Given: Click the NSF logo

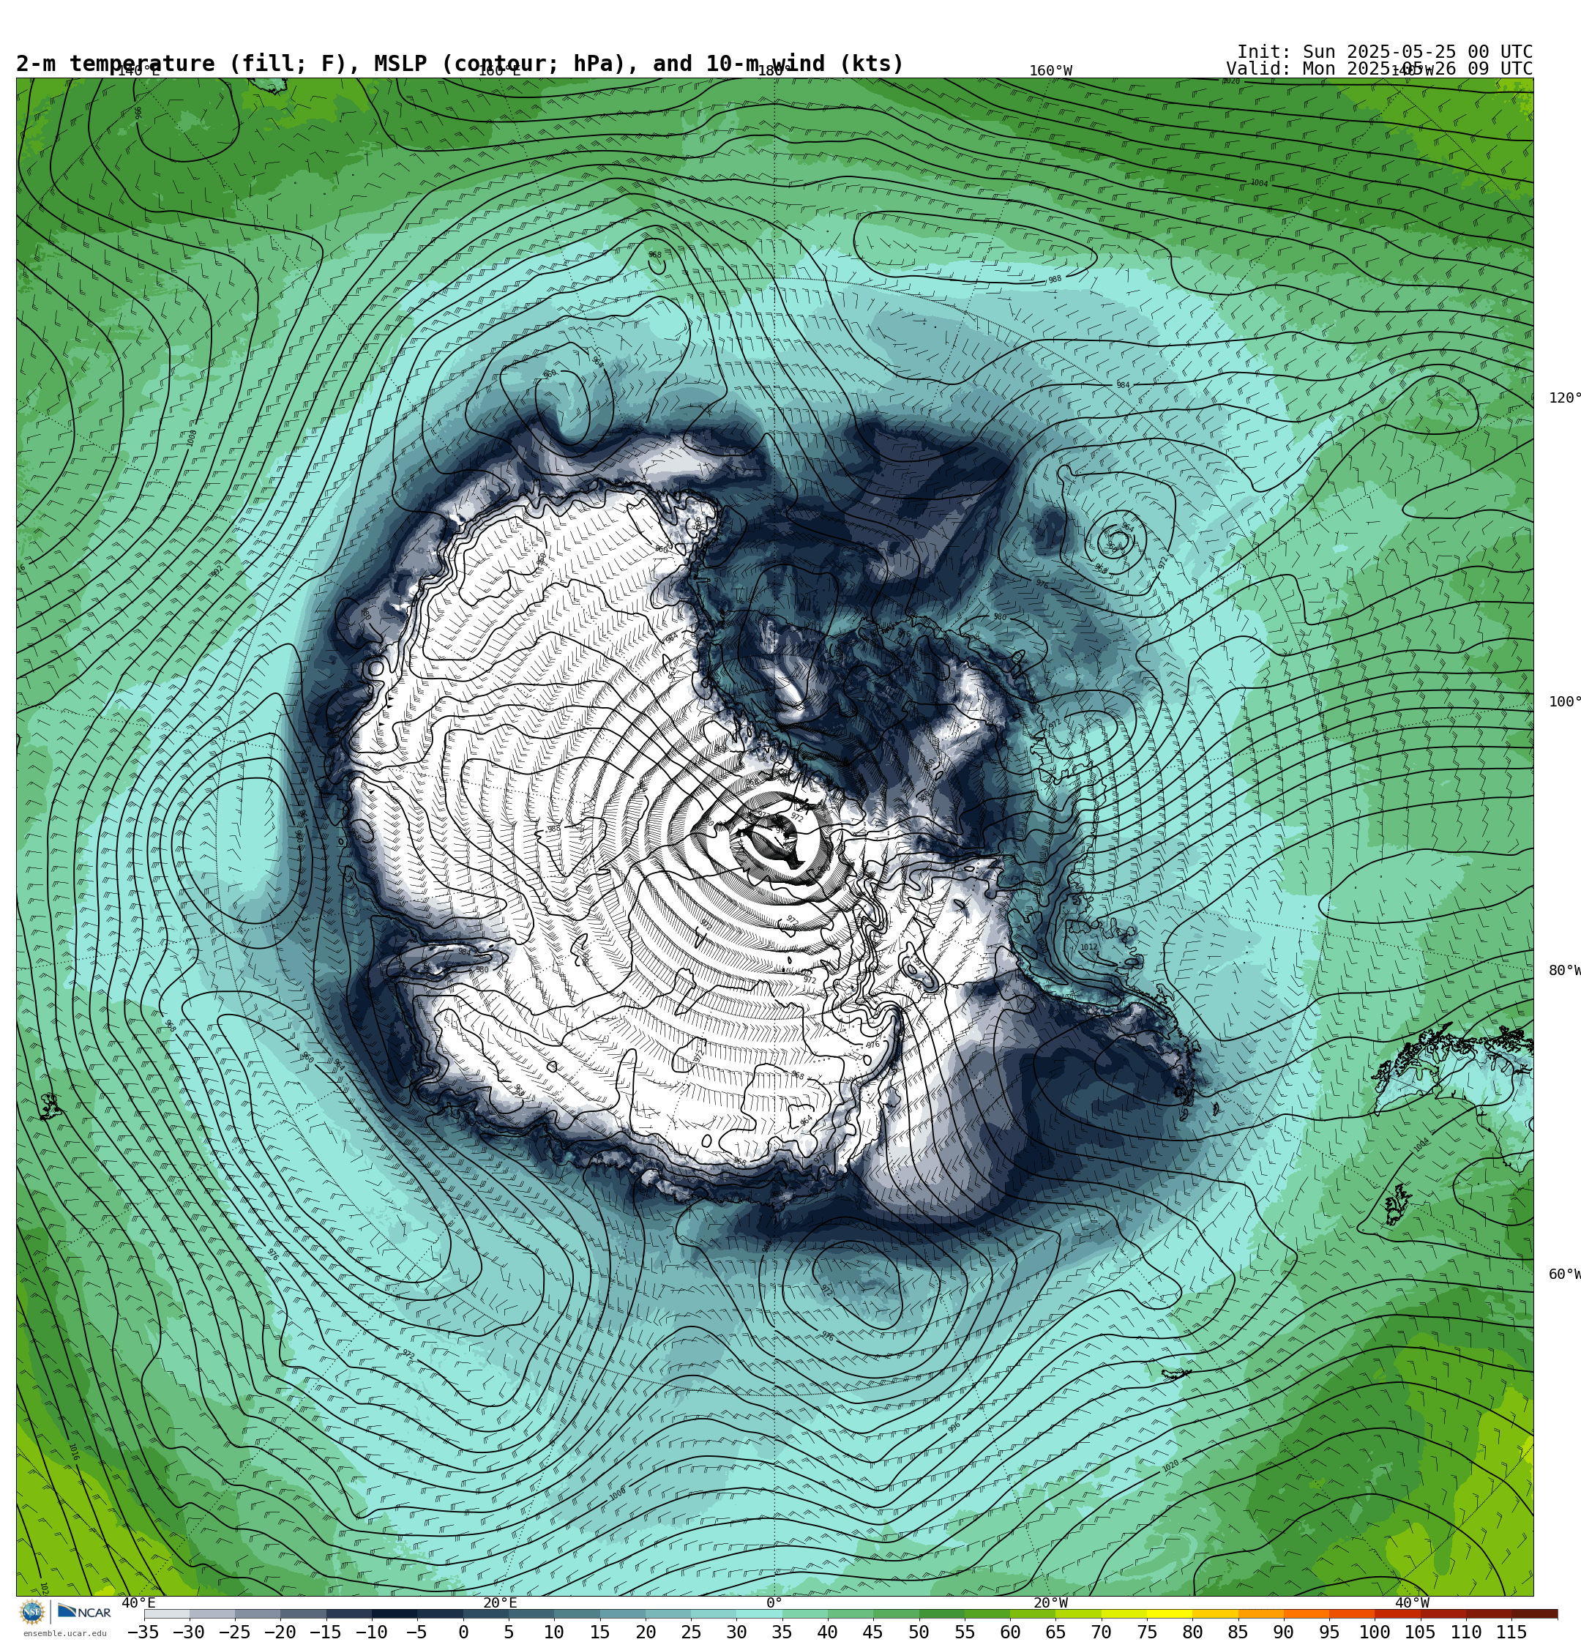Looking at the screenshot, I should click(31, 1612).
